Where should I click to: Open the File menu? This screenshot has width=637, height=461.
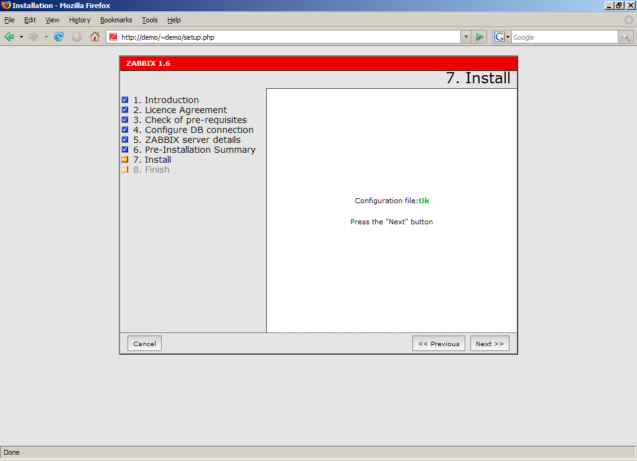(x=9, y=20)
